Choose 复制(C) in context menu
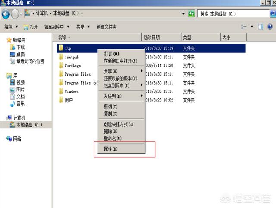Viewport: 276px width, 208px height. 122,113
